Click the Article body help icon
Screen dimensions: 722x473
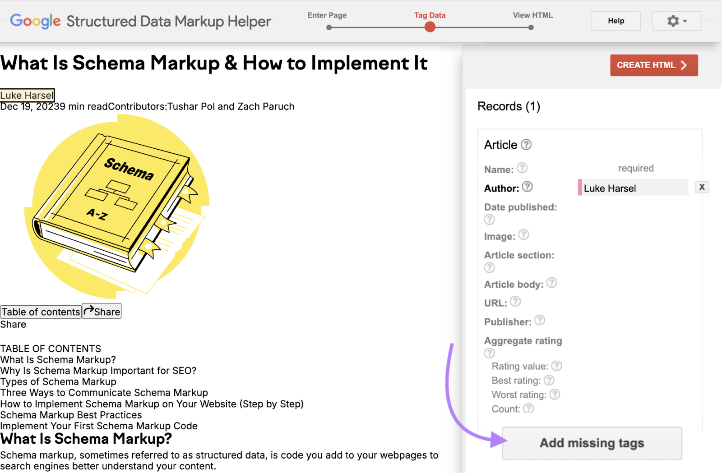(x=552, y=283)
